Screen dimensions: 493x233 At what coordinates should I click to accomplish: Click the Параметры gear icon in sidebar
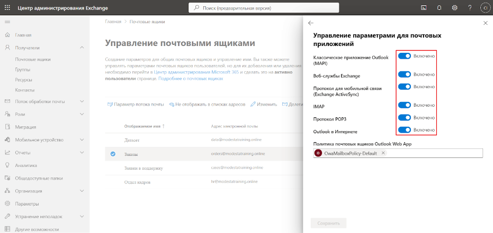coord(7,203)
